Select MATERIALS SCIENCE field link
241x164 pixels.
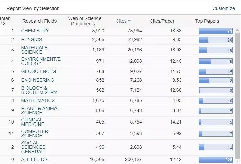(34, 50)
